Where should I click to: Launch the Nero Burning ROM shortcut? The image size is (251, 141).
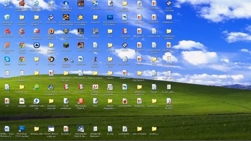(7, 45)
